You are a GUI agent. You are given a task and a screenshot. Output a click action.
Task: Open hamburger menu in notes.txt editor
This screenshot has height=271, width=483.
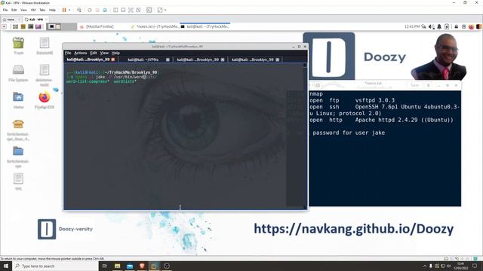pos(428,85)
